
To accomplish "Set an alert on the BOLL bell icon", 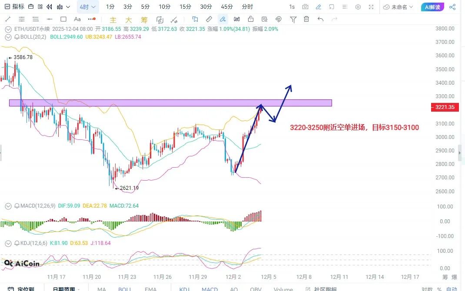I will click(17, 37).
